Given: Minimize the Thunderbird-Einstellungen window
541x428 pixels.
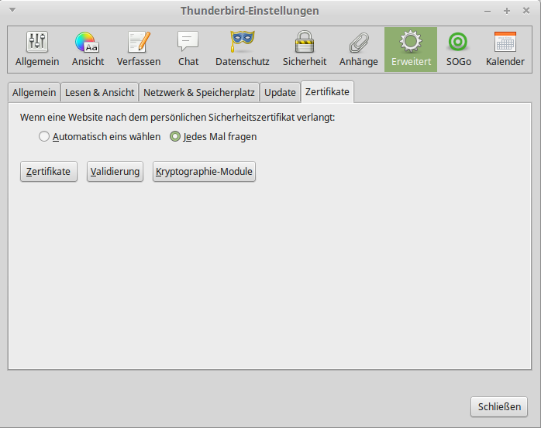Looking at the screenshot, I should pos(488,11).
